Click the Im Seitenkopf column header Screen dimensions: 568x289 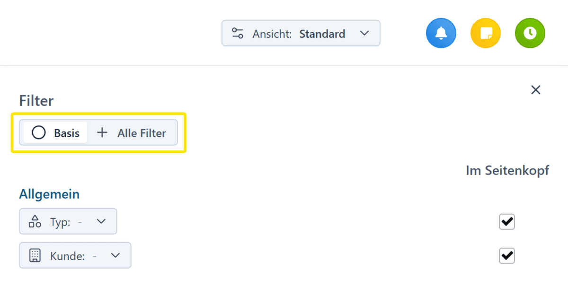pyautogui.click(x=507, y=171)
